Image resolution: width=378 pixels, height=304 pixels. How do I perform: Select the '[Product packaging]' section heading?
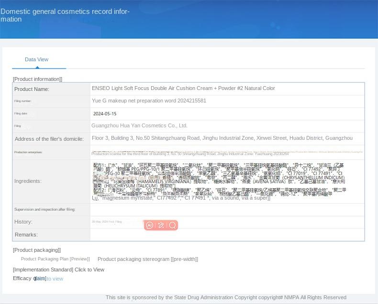coord(37,250)
